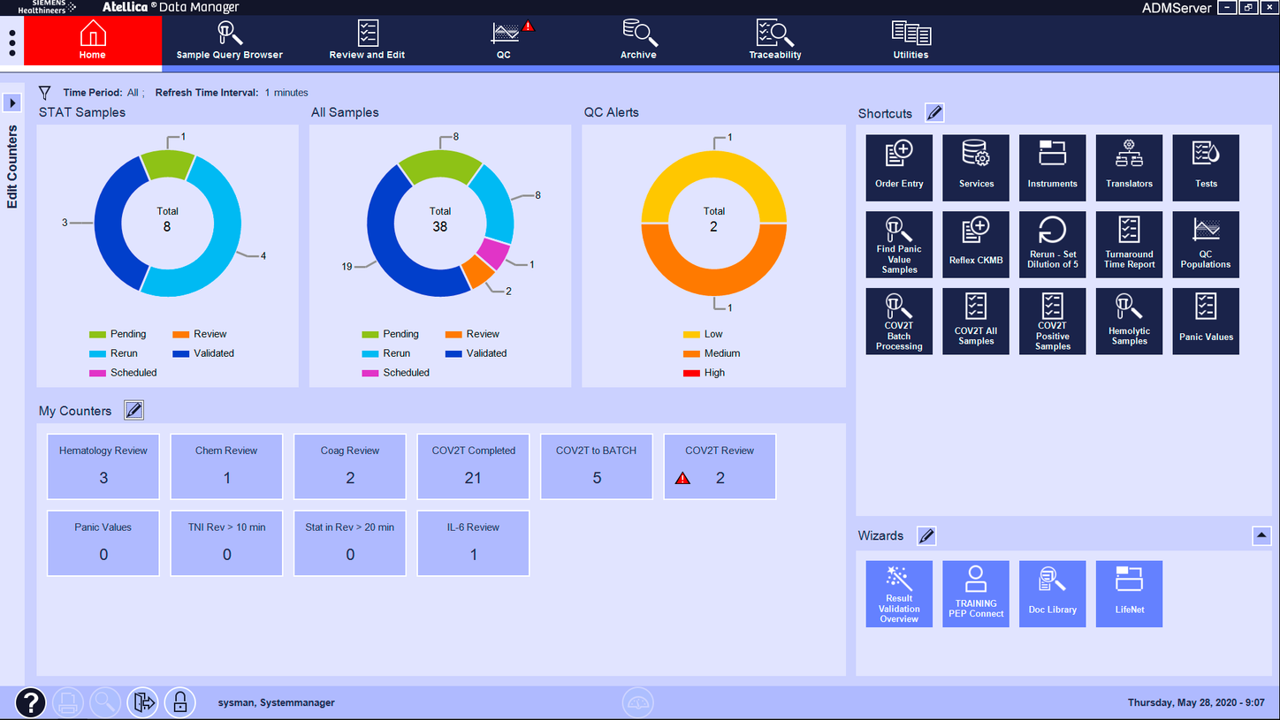Edit My Counters using the pencil icon
Viewport: 1280px width, 720px height.
pos(133,410)
